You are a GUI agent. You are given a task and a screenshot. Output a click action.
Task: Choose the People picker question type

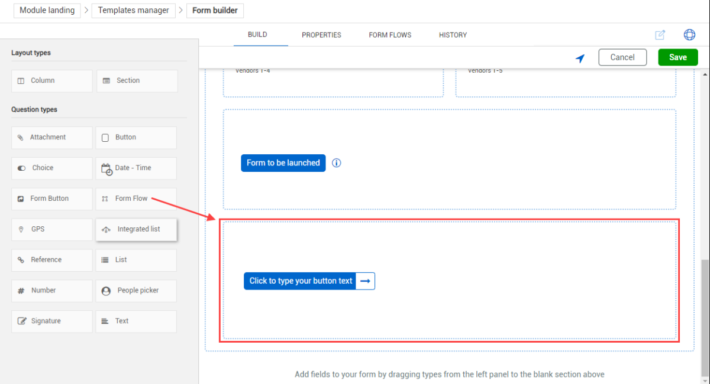tap(136, 291)
